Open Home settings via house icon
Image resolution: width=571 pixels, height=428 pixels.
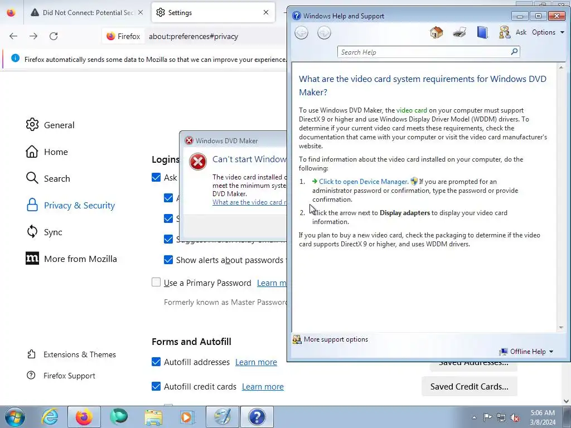point(32,152)
